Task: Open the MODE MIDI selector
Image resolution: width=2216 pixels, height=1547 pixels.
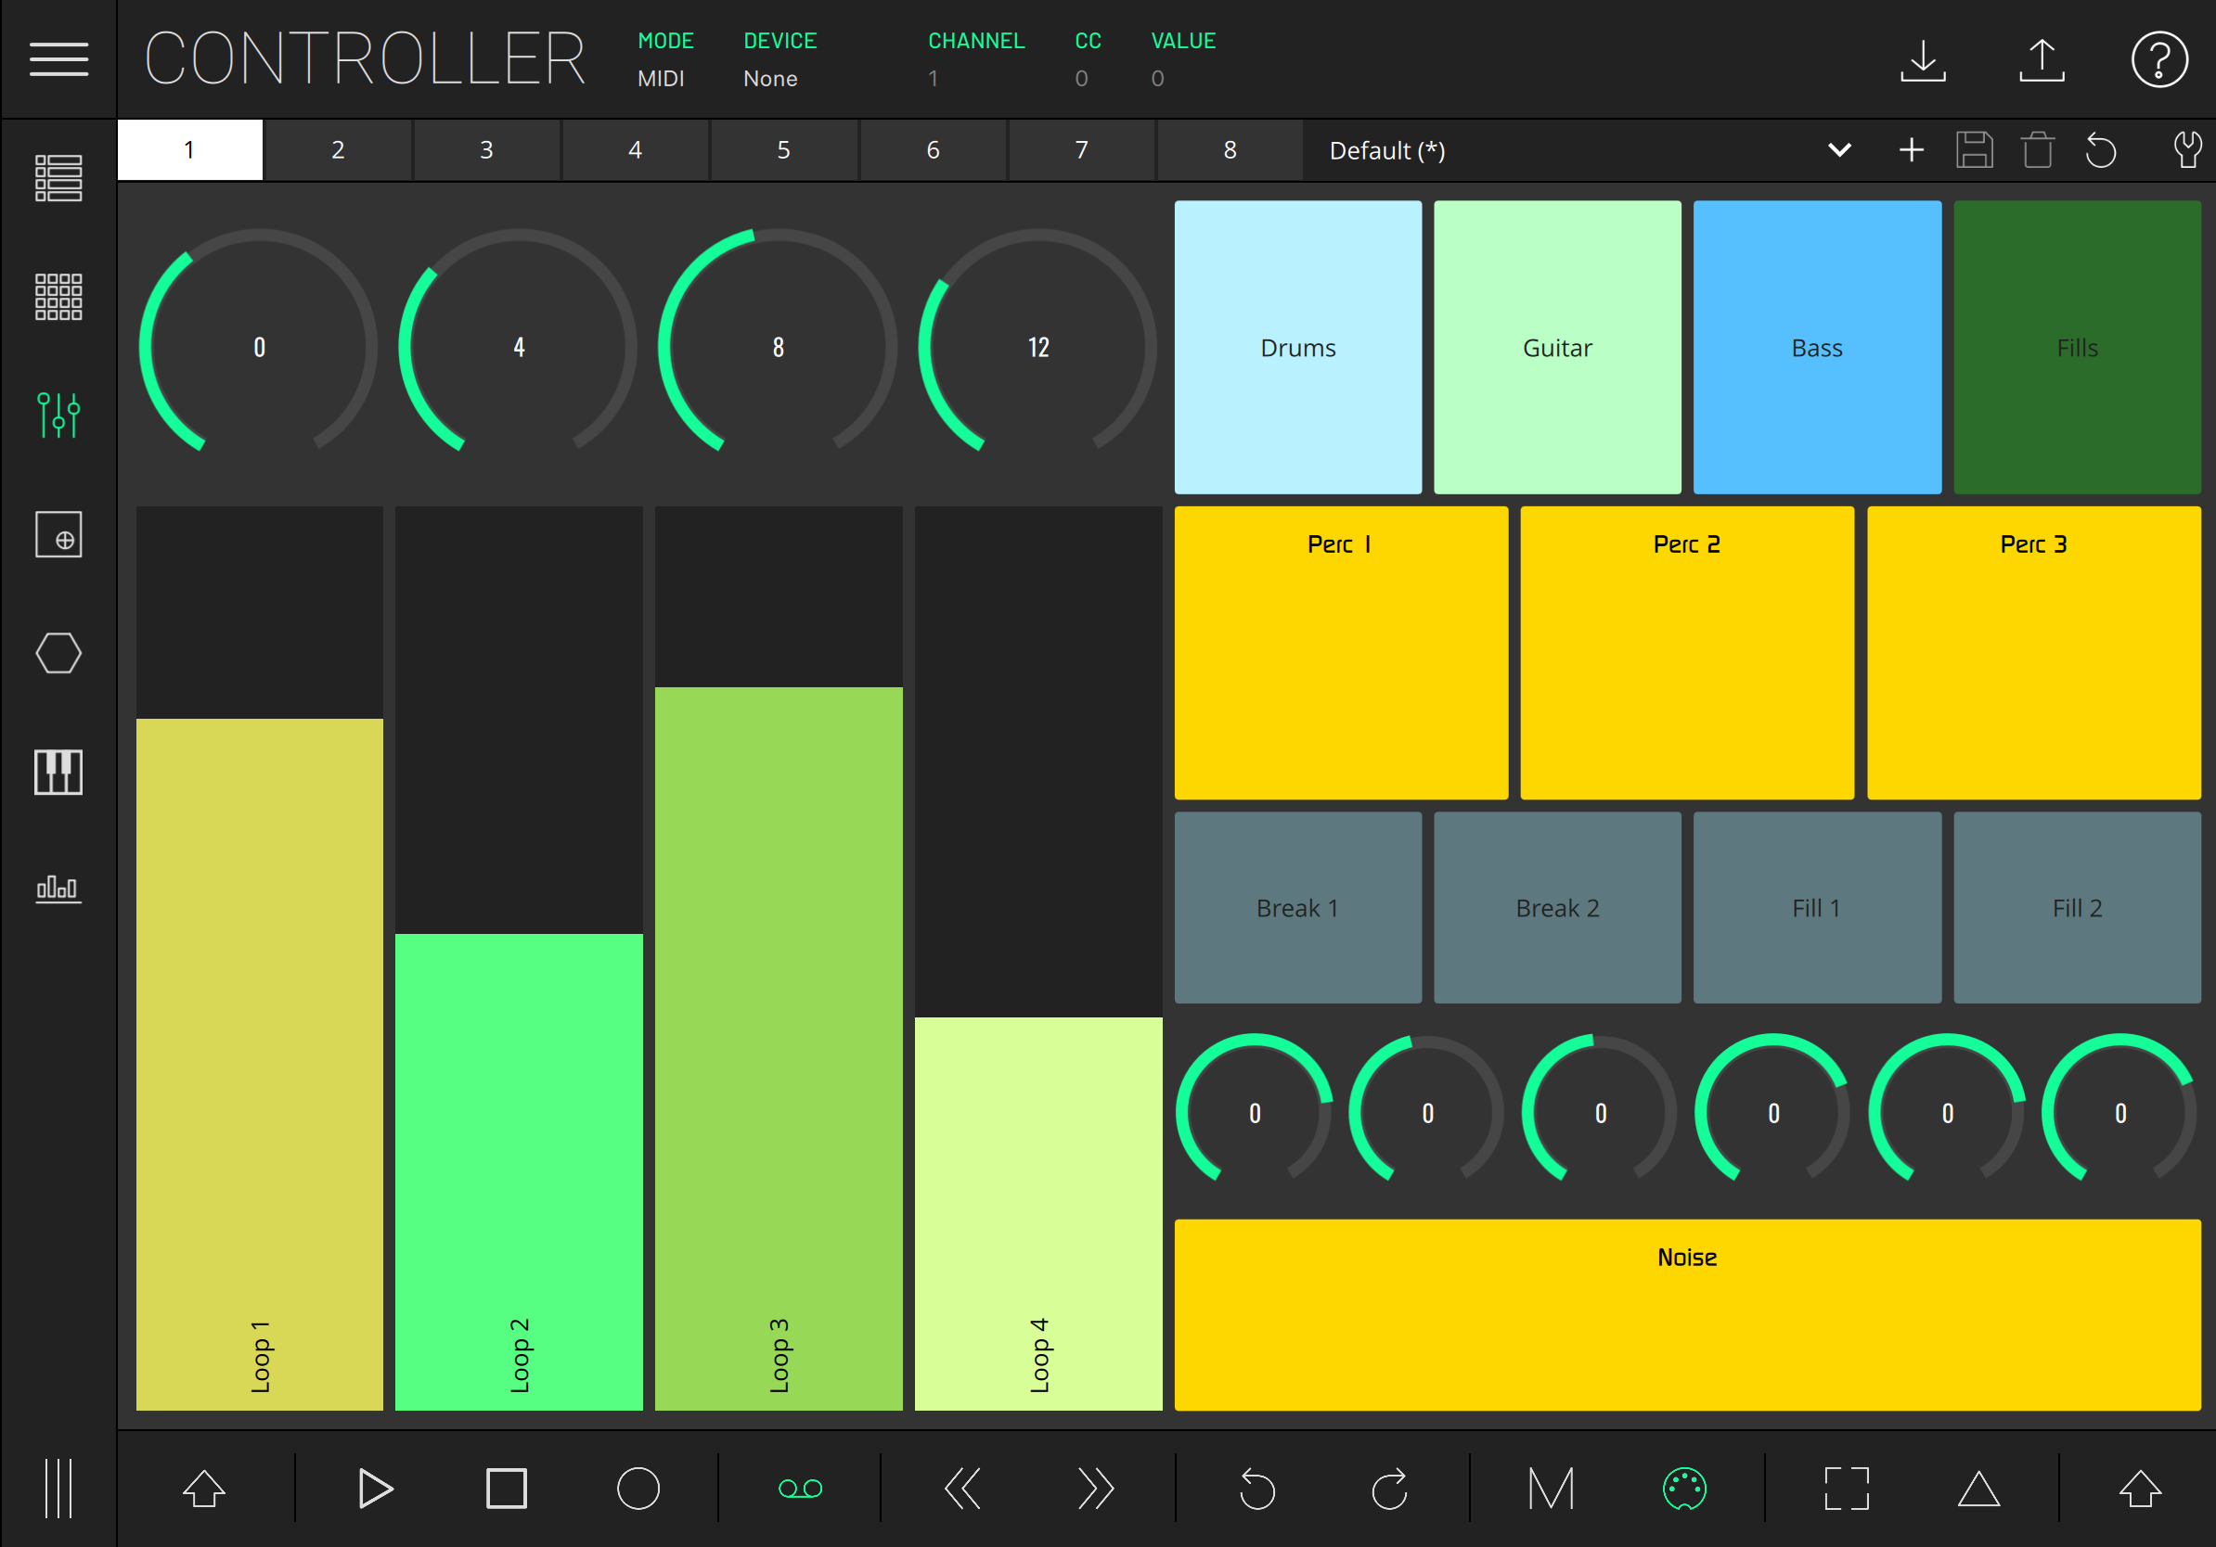Action: tap(665, 58)
